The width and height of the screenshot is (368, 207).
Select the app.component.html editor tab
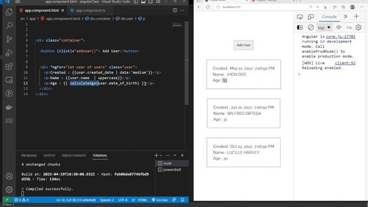click(x=42, y=10)
